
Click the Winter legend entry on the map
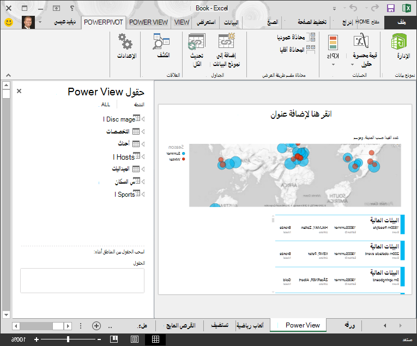177,159
